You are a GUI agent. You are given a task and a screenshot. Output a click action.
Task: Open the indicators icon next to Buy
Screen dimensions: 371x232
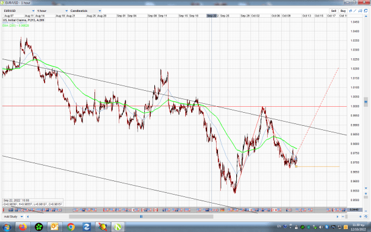[350, 11]
